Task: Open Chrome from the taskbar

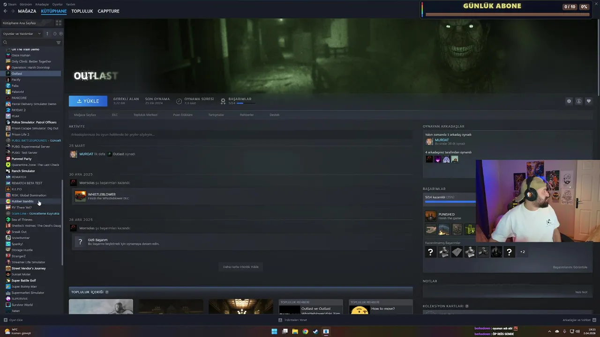Action: [305, 331]
